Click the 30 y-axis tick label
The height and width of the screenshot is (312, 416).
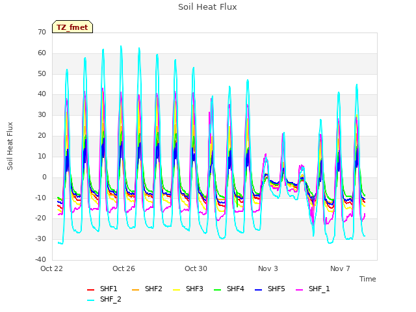(42, 115)
